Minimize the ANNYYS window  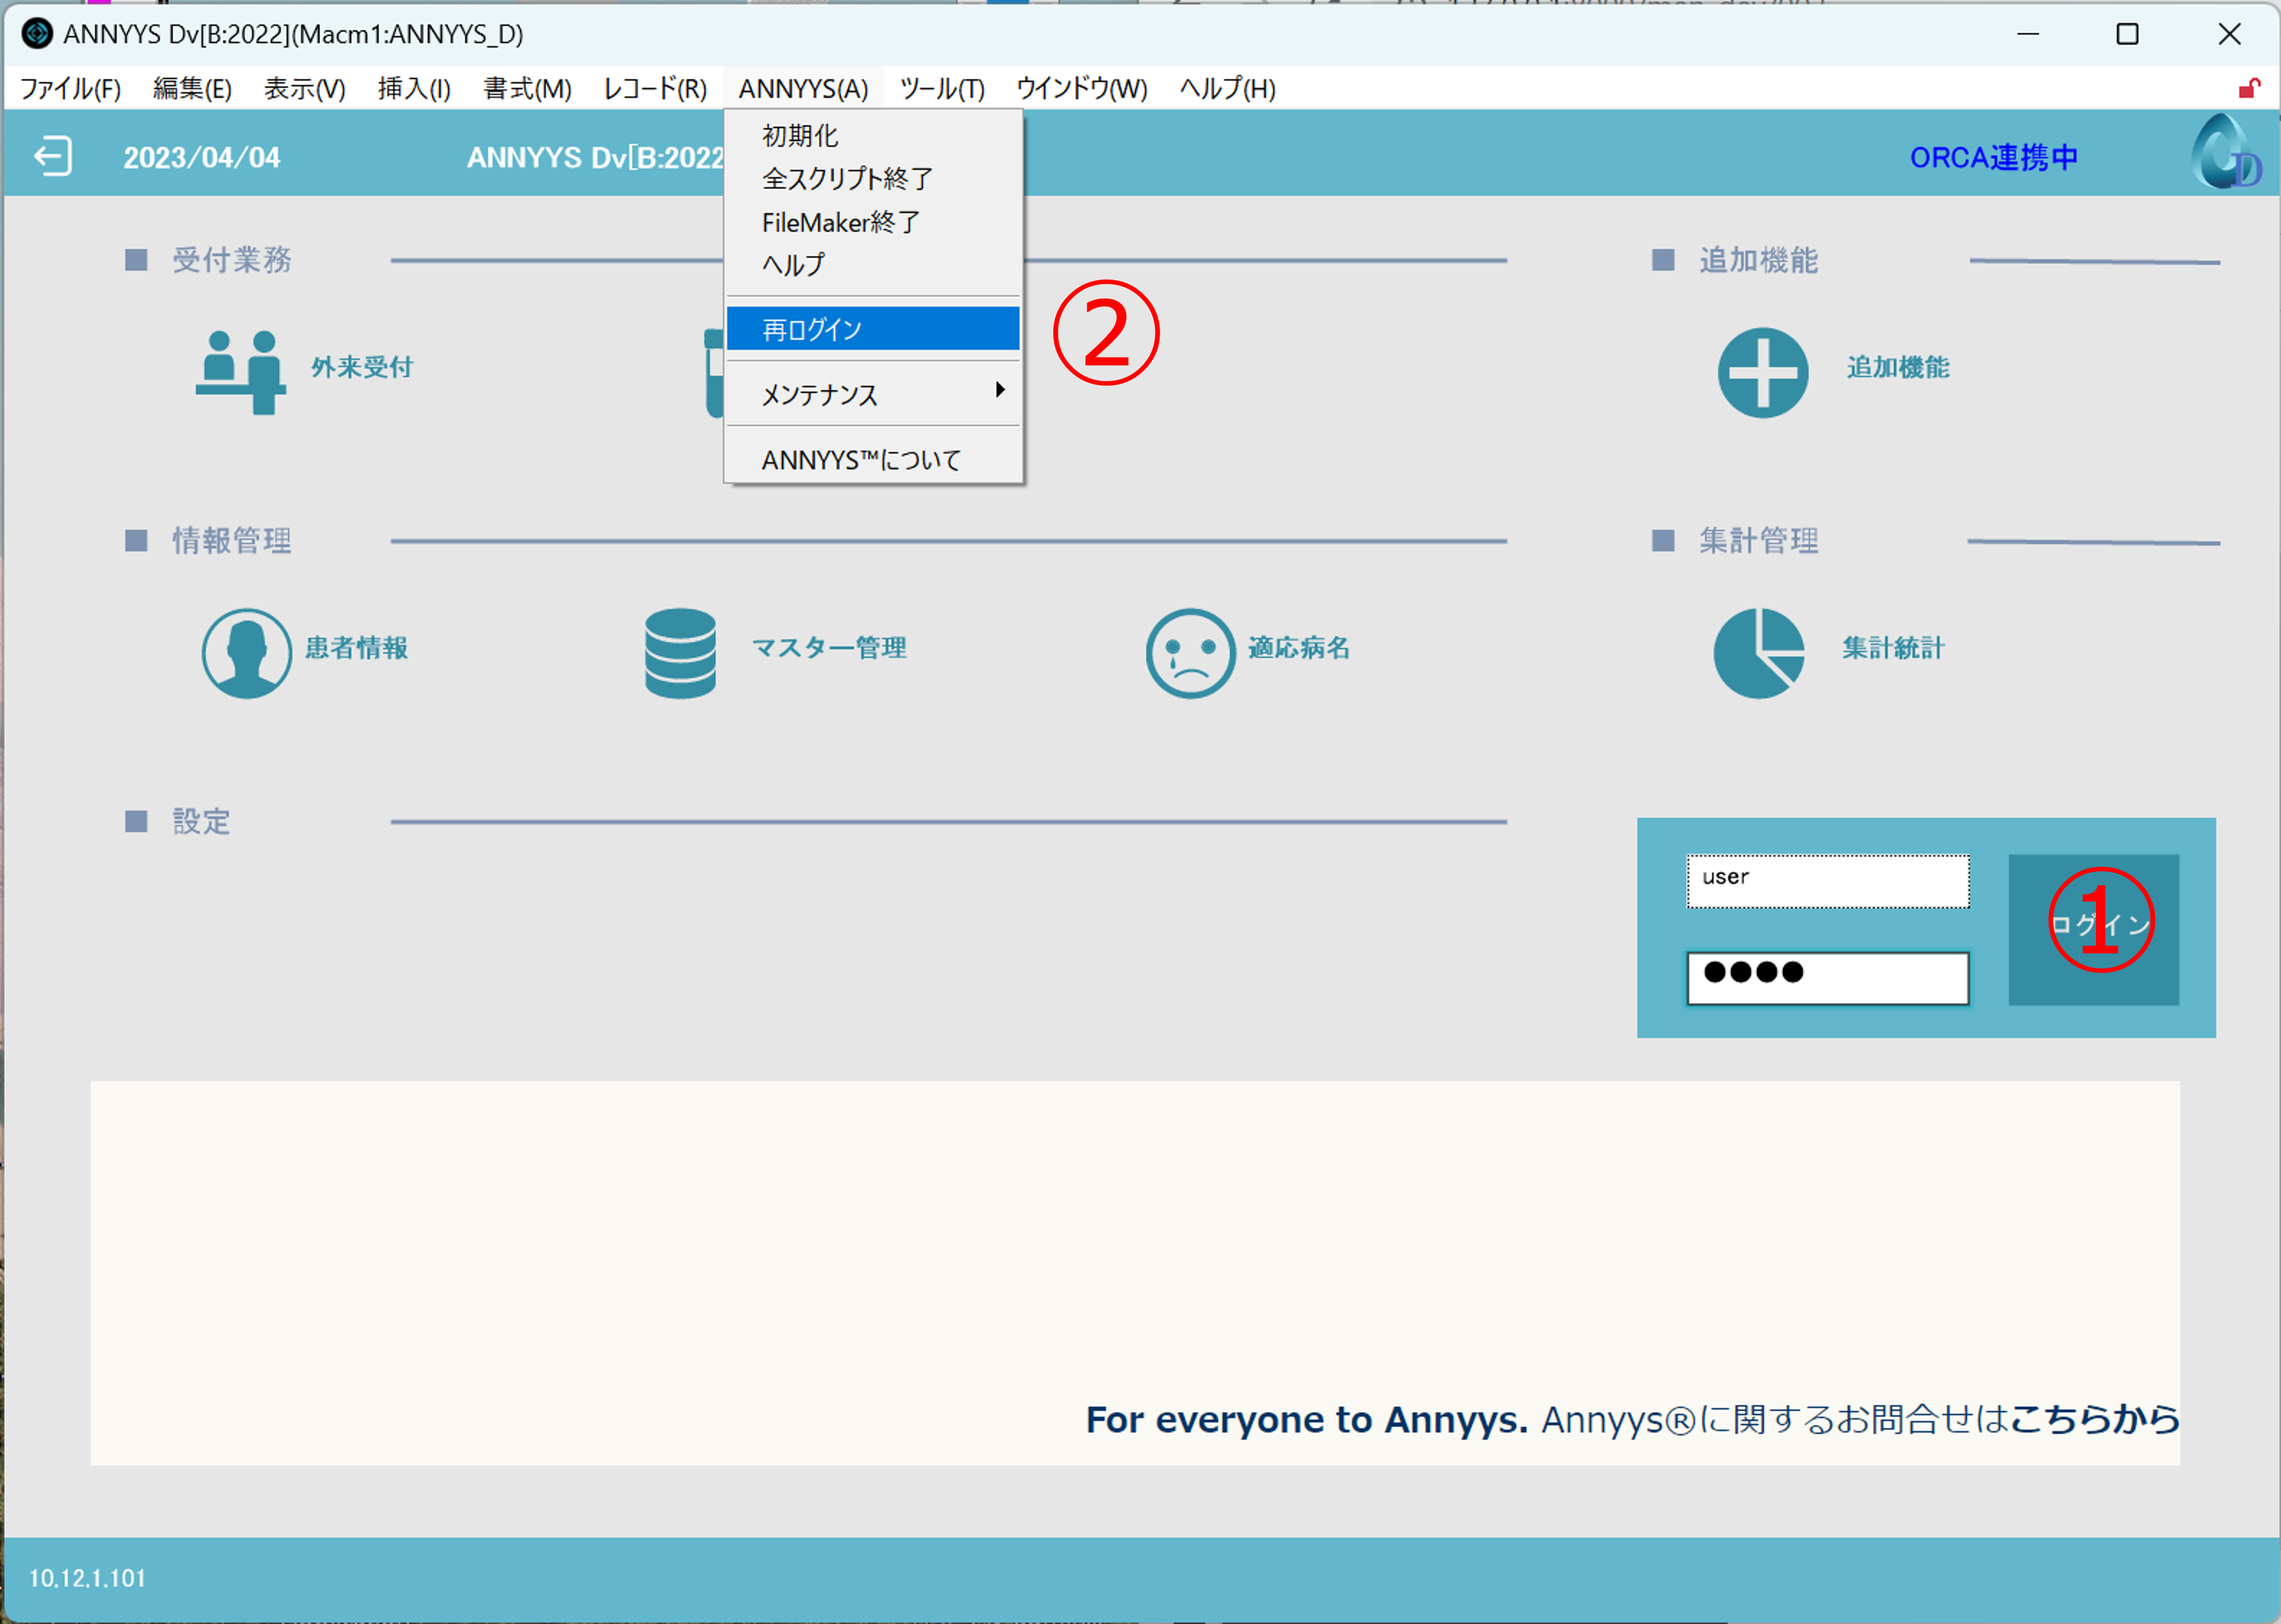(x=2028, y=34)
